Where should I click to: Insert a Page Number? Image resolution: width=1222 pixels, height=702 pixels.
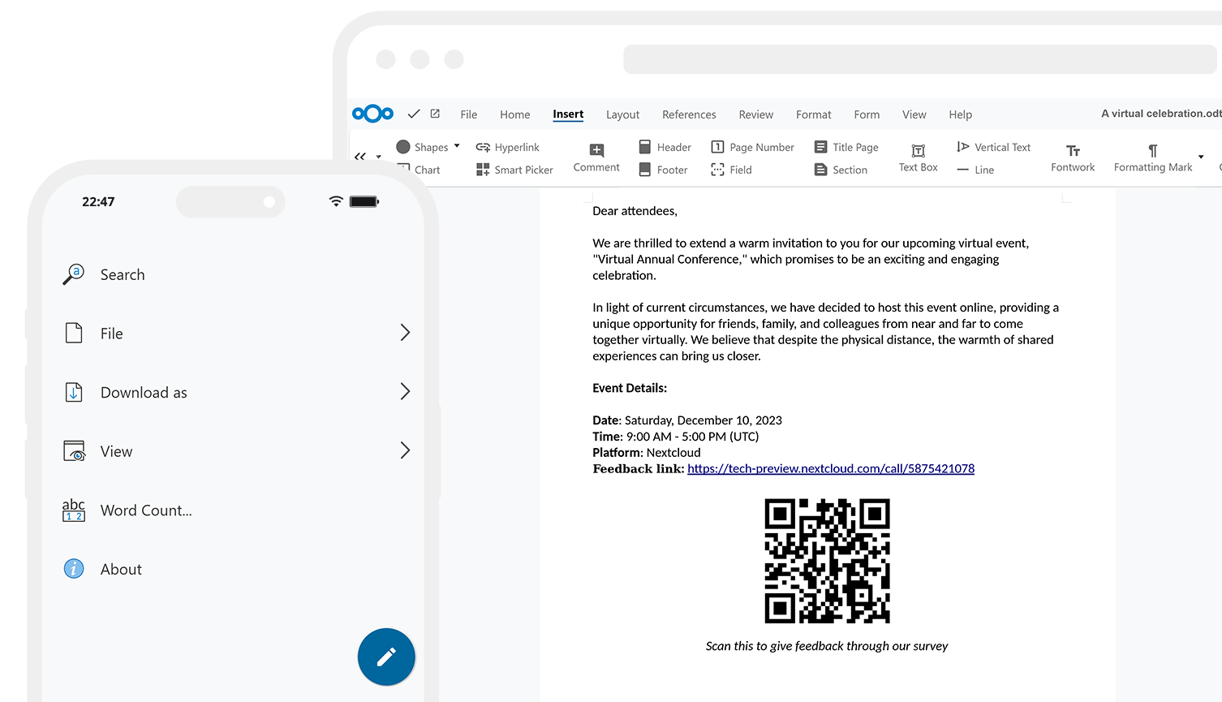tap(752, 146)
